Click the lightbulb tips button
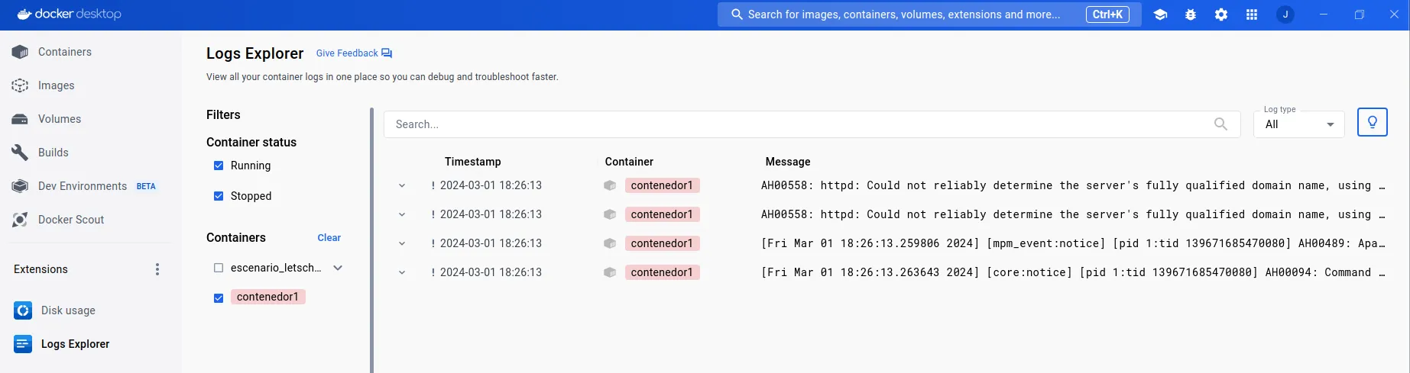This screenshot has height=373, width=1410. coord(1372,122)
